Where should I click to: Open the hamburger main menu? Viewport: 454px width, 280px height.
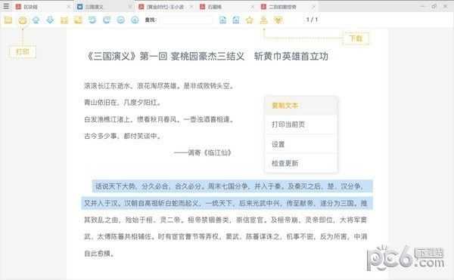(x=6, y=6)
